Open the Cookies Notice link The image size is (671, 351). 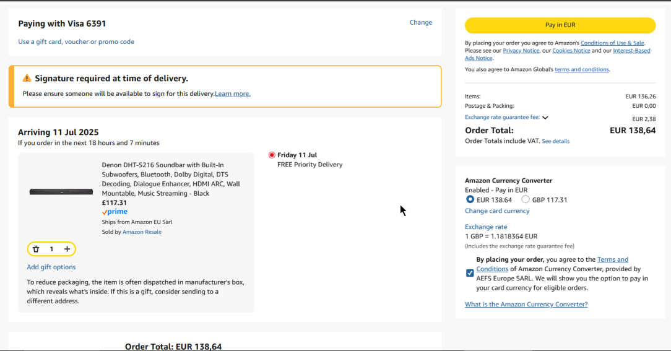click(x=571, y=51)
